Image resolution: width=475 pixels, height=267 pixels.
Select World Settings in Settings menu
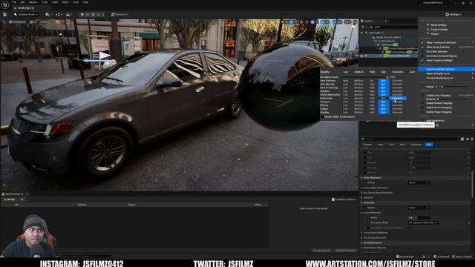(439, 25)
